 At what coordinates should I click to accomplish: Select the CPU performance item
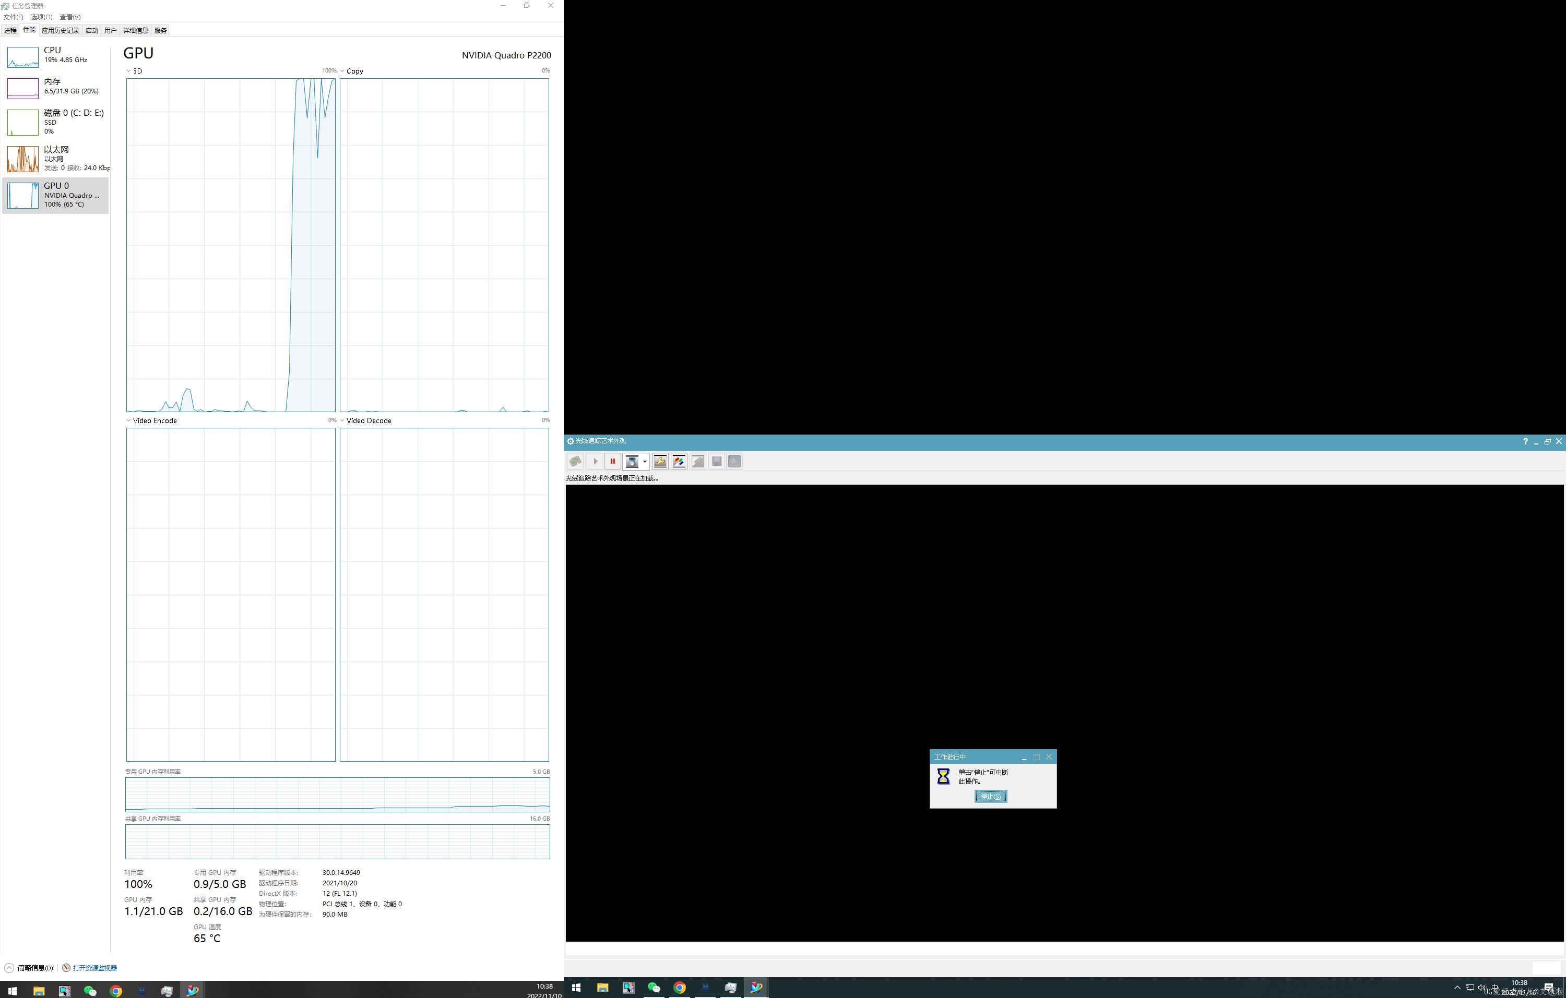coord(55,56)
